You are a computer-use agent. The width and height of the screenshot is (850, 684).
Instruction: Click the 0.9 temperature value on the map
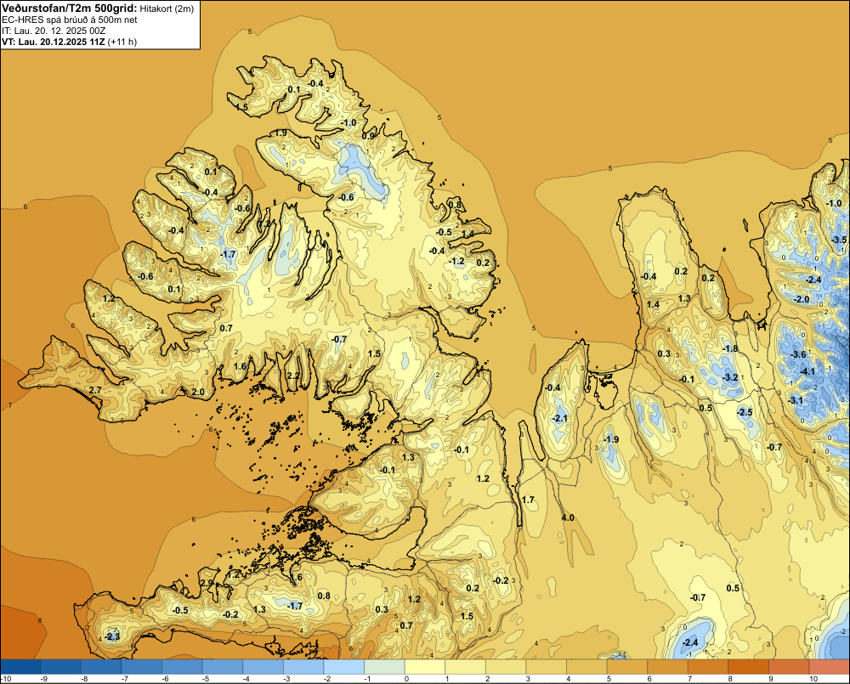coord(368,136)
